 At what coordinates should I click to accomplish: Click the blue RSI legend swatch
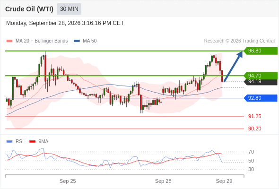(9, 142)
